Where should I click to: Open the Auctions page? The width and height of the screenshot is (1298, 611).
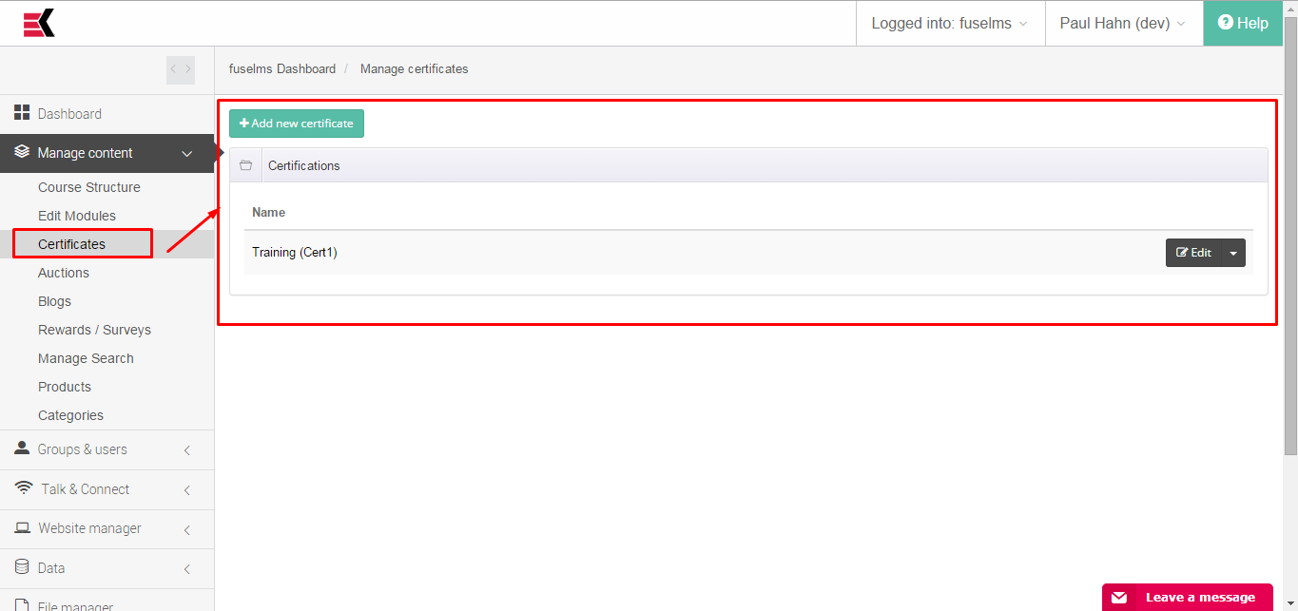click(64, 273)
